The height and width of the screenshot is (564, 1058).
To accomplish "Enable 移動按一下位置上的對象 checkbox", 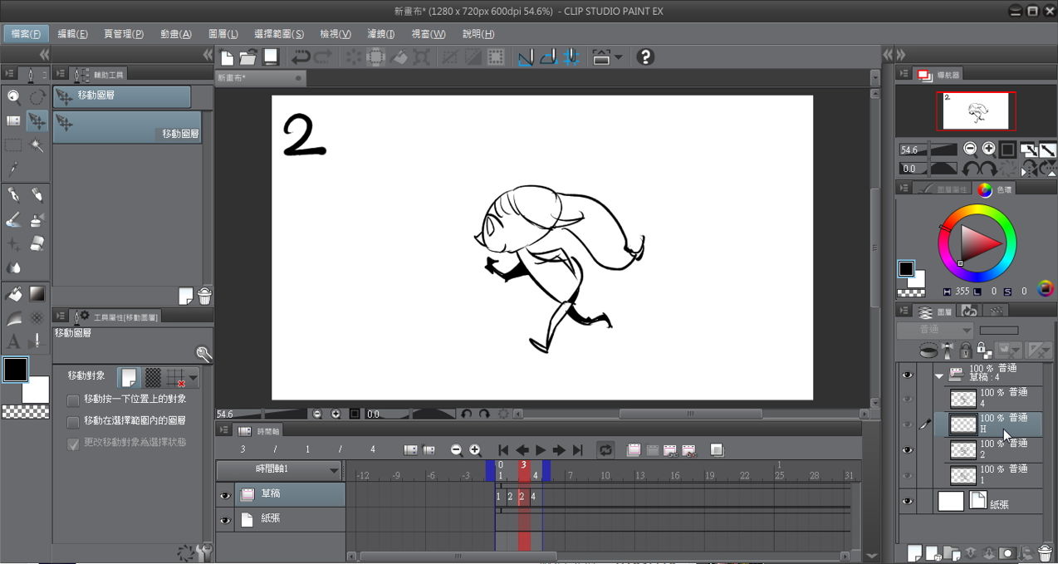I will click(x=73, y=400).
